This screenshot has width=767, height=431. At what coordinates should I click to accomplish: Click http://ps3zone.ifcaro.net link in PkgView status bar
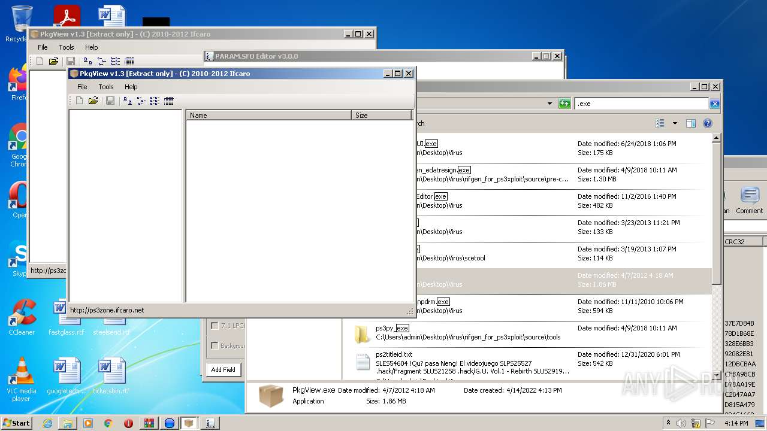pyautogui.click(x=107, y=310)
